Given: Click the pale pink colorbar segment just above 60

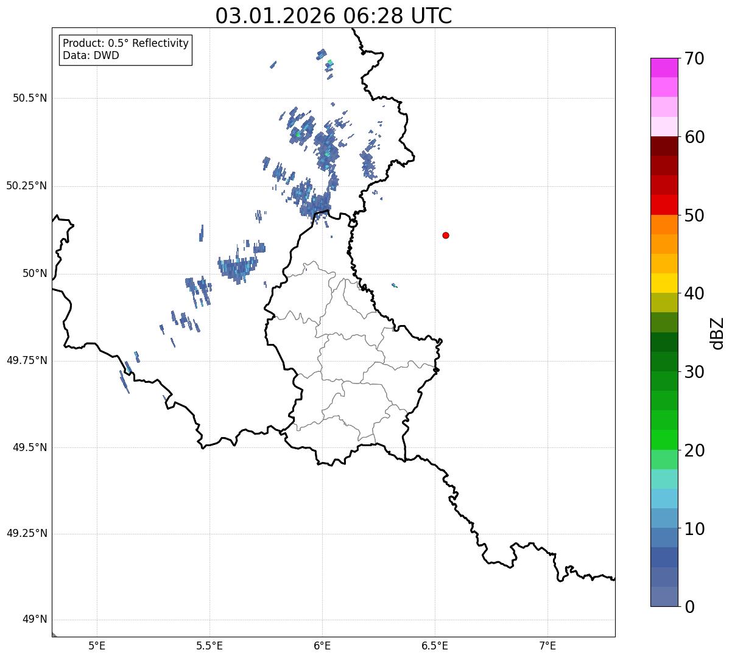Looking at the screenshot, I should [664, 127].
